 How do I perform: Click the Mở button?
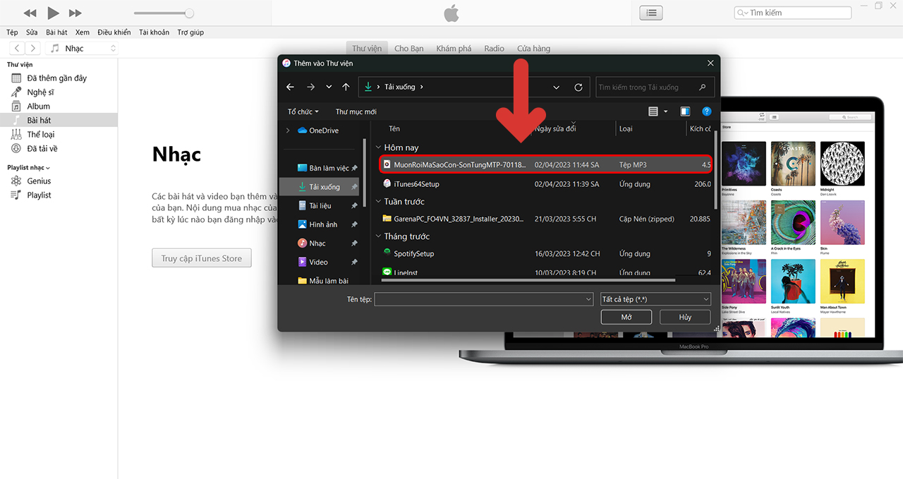point(626,317)
